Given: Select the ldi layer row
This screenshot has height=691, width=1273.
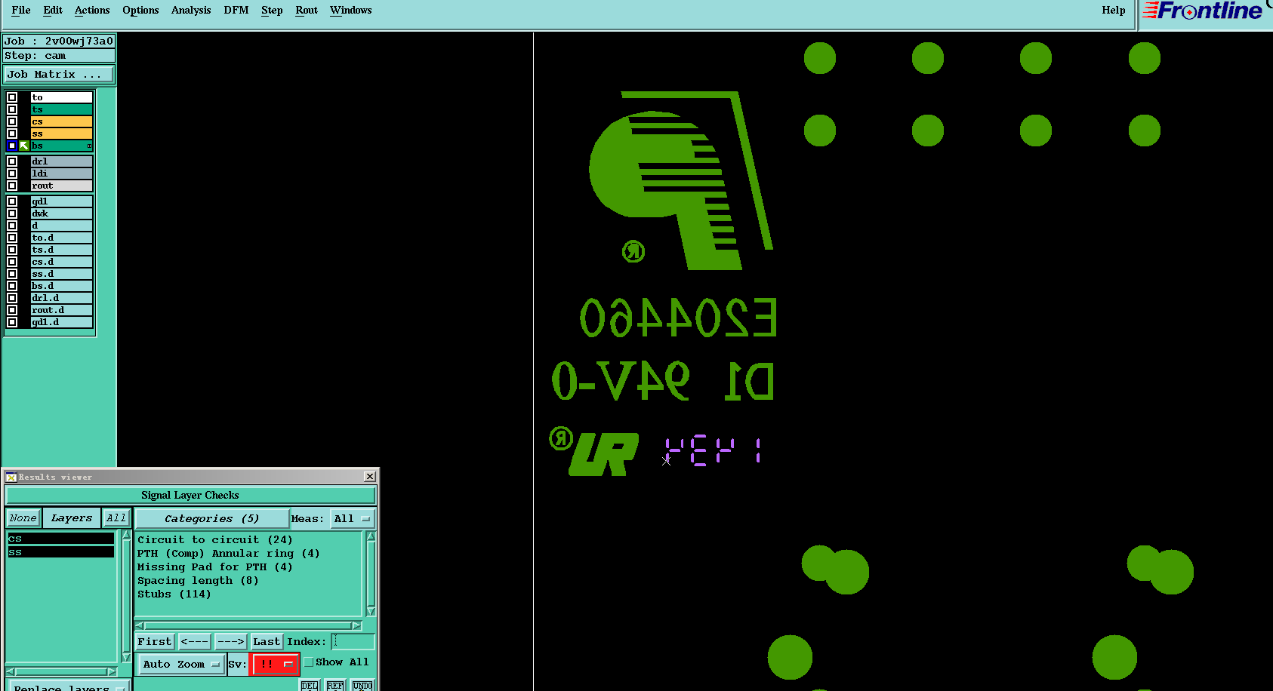Looking at the screenshot, I should [x=61, y=174].
